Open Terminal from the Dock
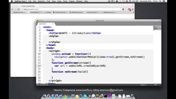This screenshot has height=99, width=176. [x=106, y=96]
